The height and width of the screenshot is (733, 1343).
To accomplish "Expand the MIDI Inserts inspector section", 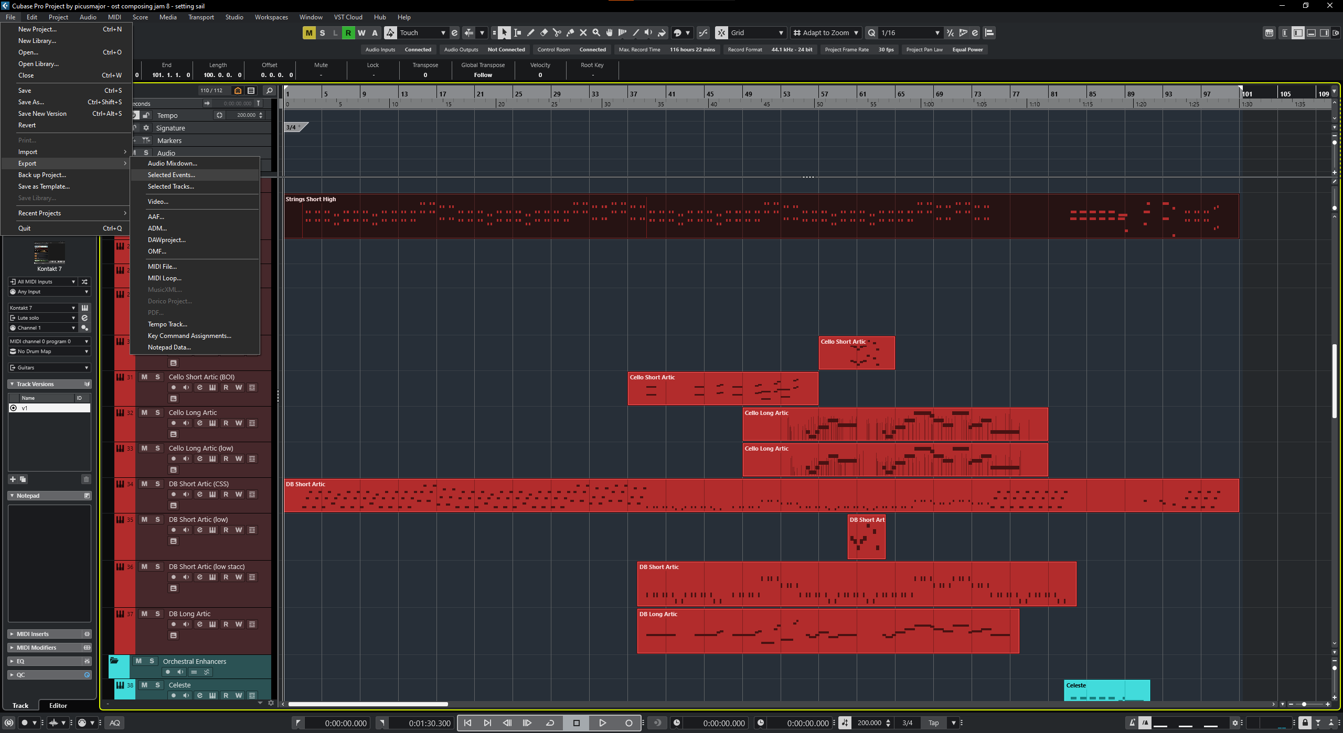I will tap(33, 634).
